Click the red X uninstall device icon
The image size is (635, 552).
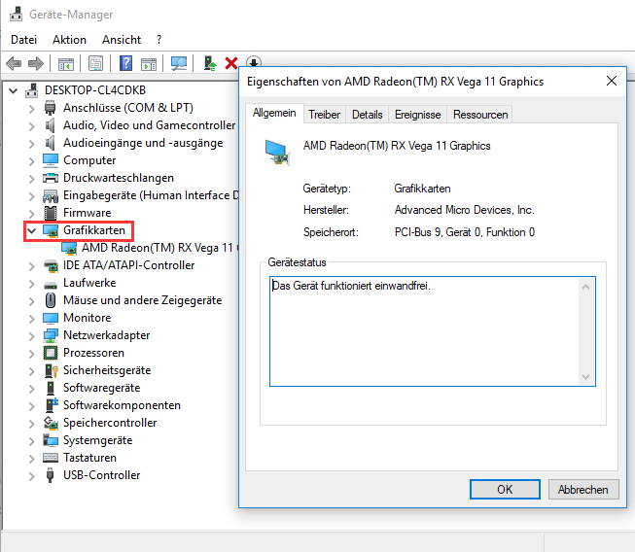click(x=231, y=63)
